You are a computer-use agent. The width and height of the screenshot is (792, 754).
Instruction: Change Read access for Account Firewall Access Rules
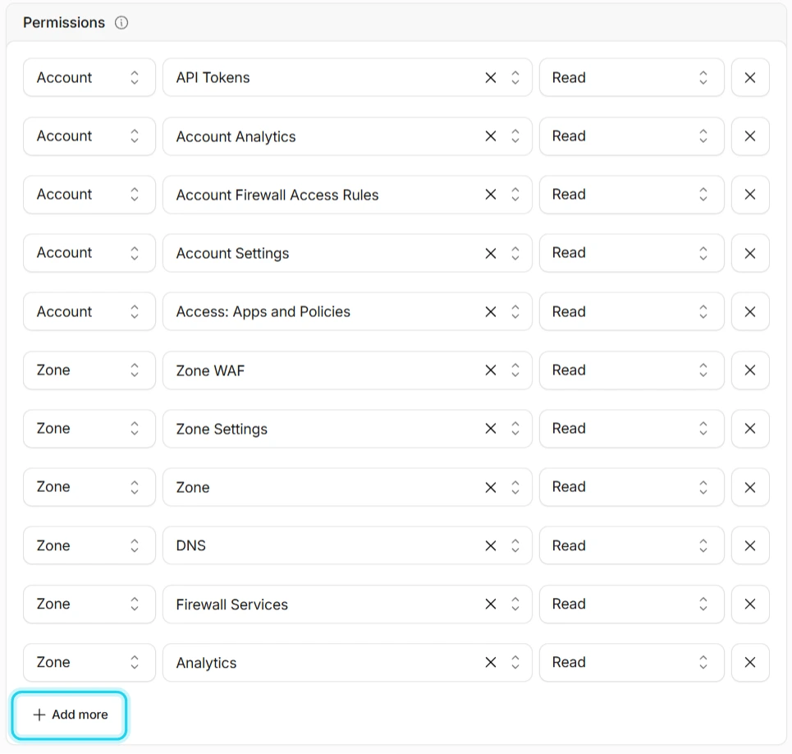pos(631,195)
